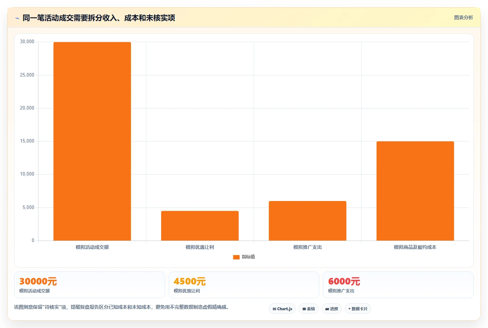Click the chart title heading text
This screenshot has width=488, height=328.
coord(99,18)
